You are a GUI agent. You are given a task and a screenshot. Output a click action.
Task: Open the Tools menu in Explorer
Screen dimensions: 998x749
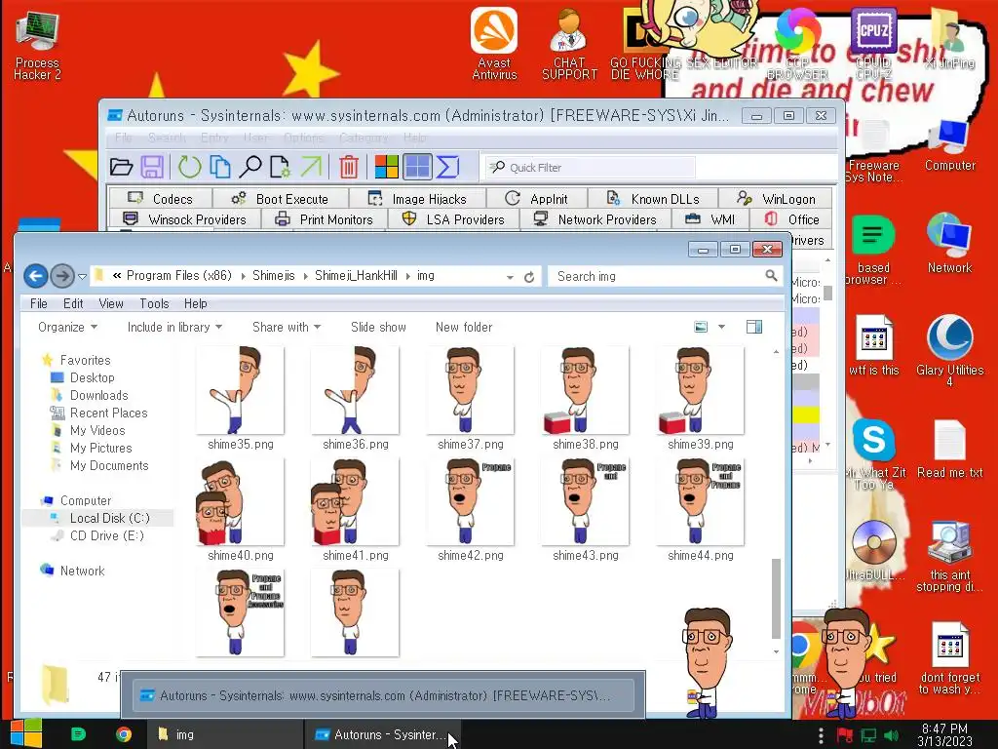(154, 304)
